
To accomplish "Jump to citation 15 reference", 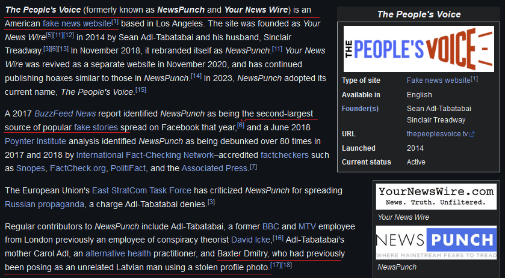I will click(x=141, y=90).
